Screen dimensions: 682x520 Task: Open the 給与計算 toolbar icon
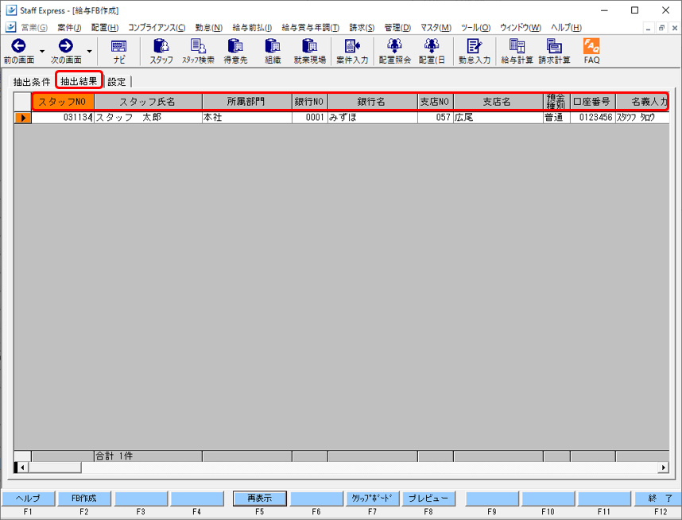coord(517,45)
